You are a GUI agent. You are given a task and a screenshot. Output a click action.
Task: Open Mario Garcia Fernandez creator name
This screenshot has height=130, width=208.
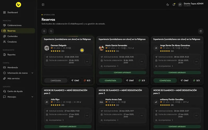[116, 45]
